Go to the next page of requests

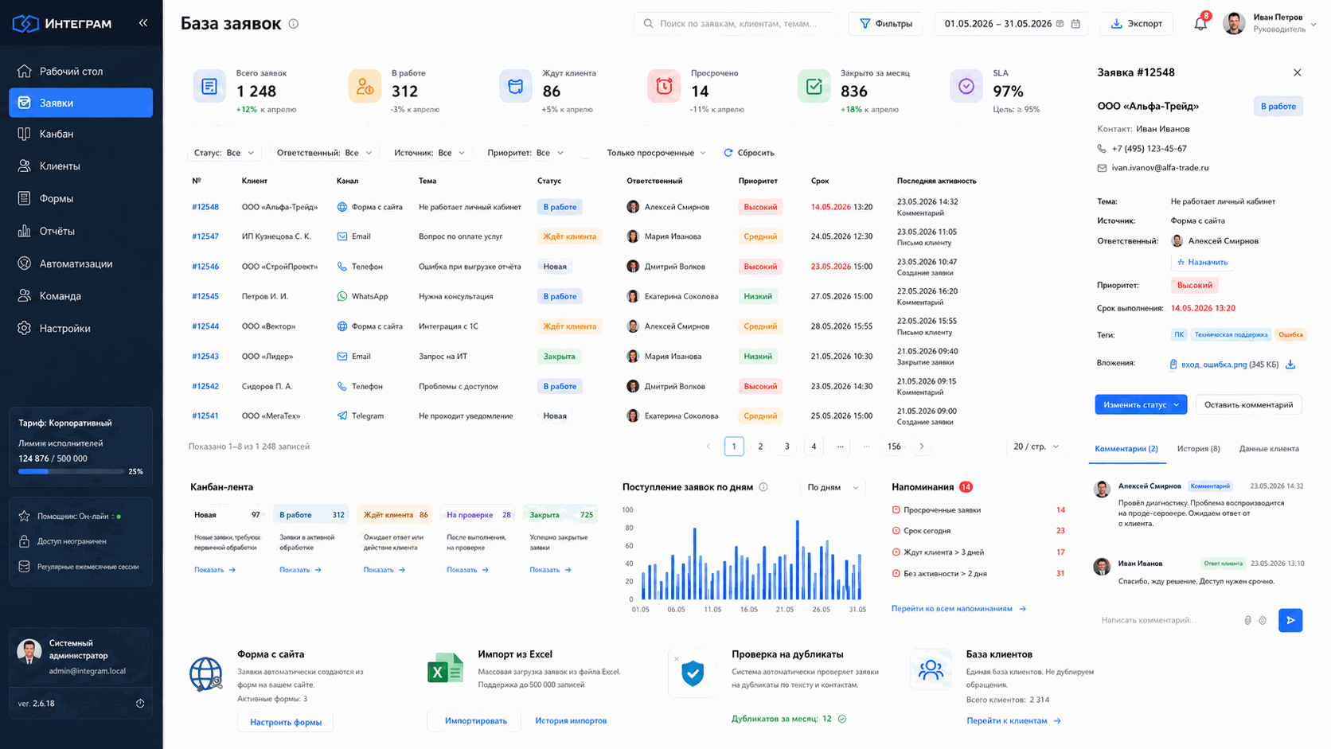pyautogui.click(x=921, y=447)
